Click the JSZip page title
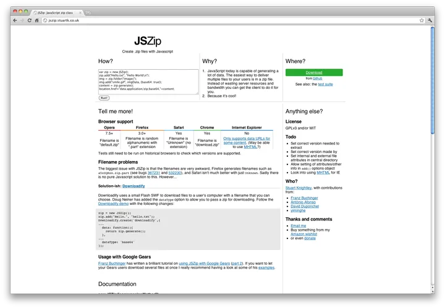445x308 pixels. [x=148, y=41]
